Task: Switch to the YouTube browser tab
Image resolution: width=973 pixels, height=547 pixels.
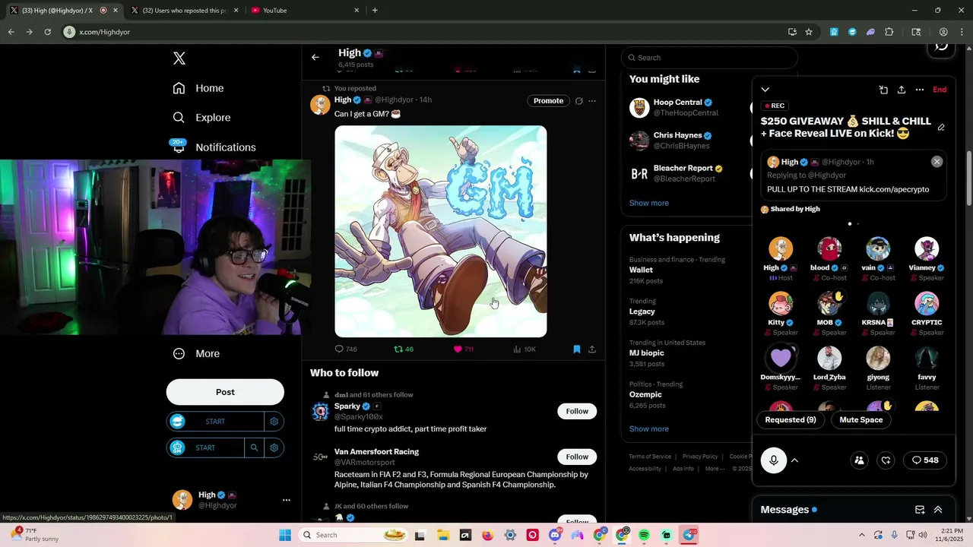Action: [x=305, y=11]
